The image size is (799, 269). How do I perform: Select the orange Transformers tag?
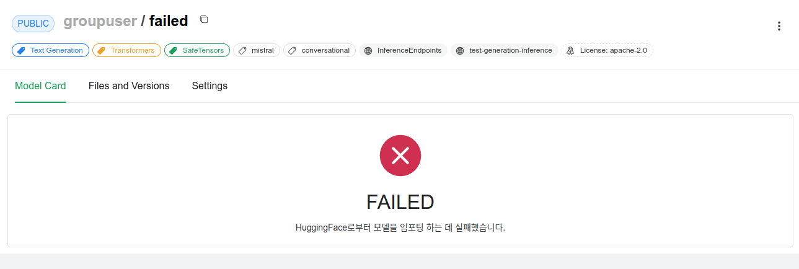tap(126, 50)
